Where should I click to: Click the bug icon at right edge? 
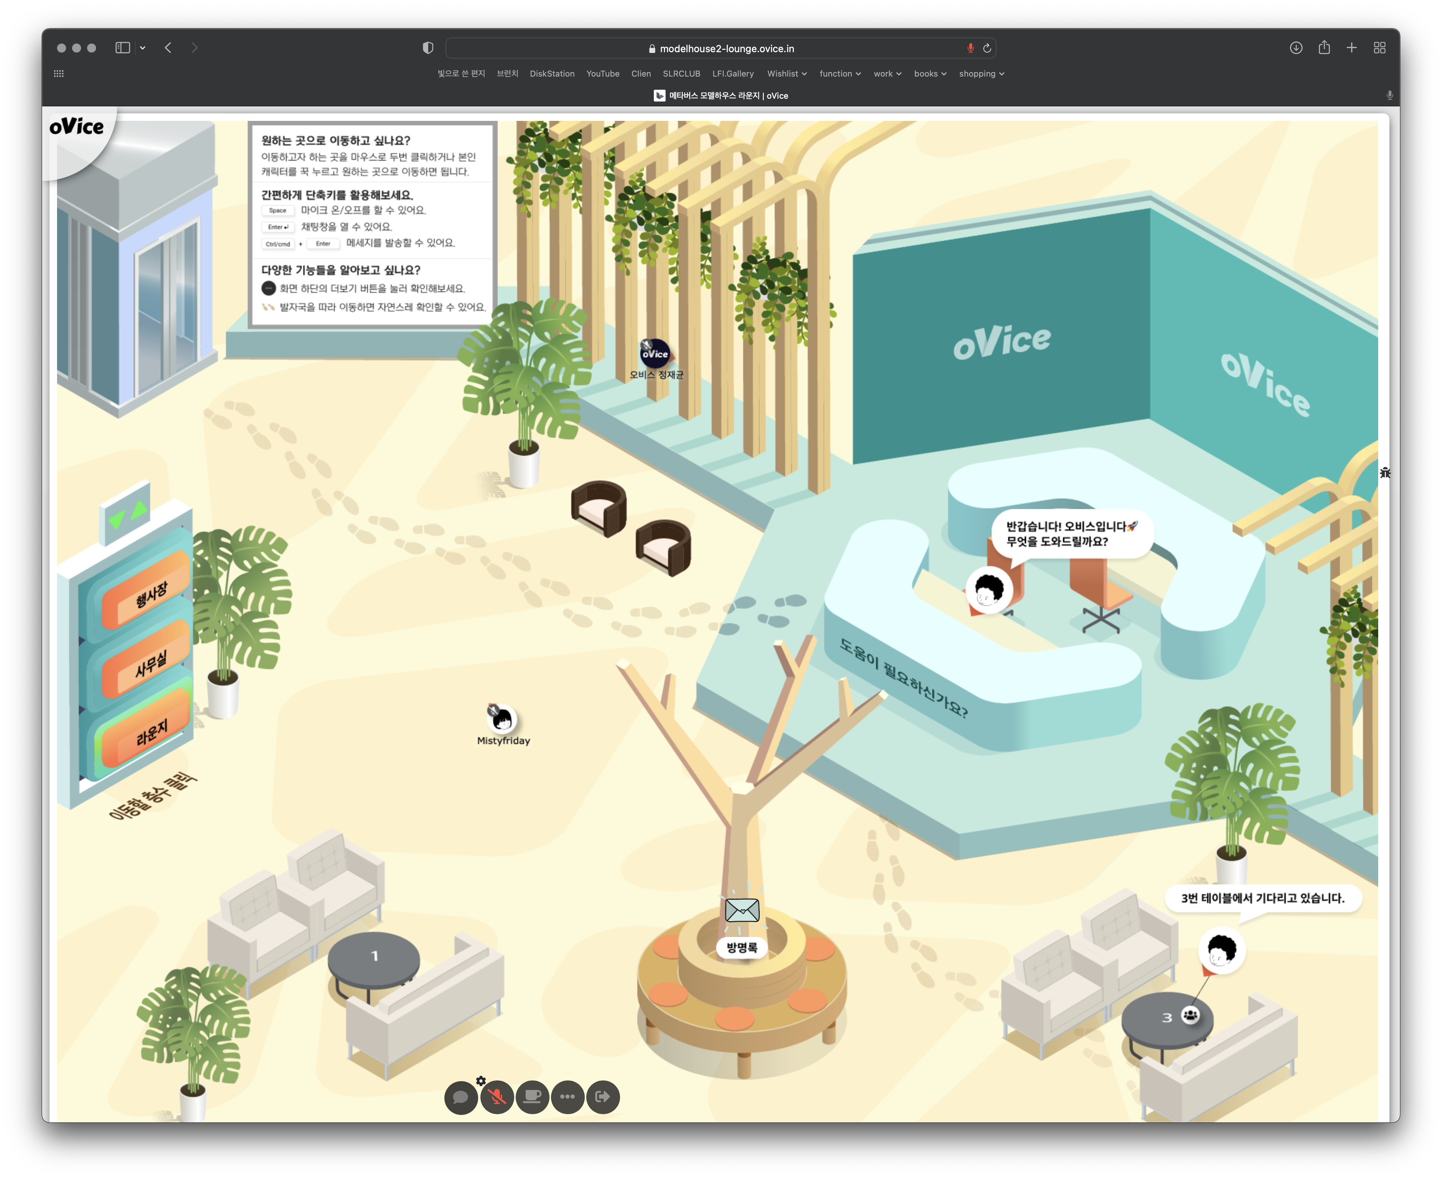coord(1385,472)
